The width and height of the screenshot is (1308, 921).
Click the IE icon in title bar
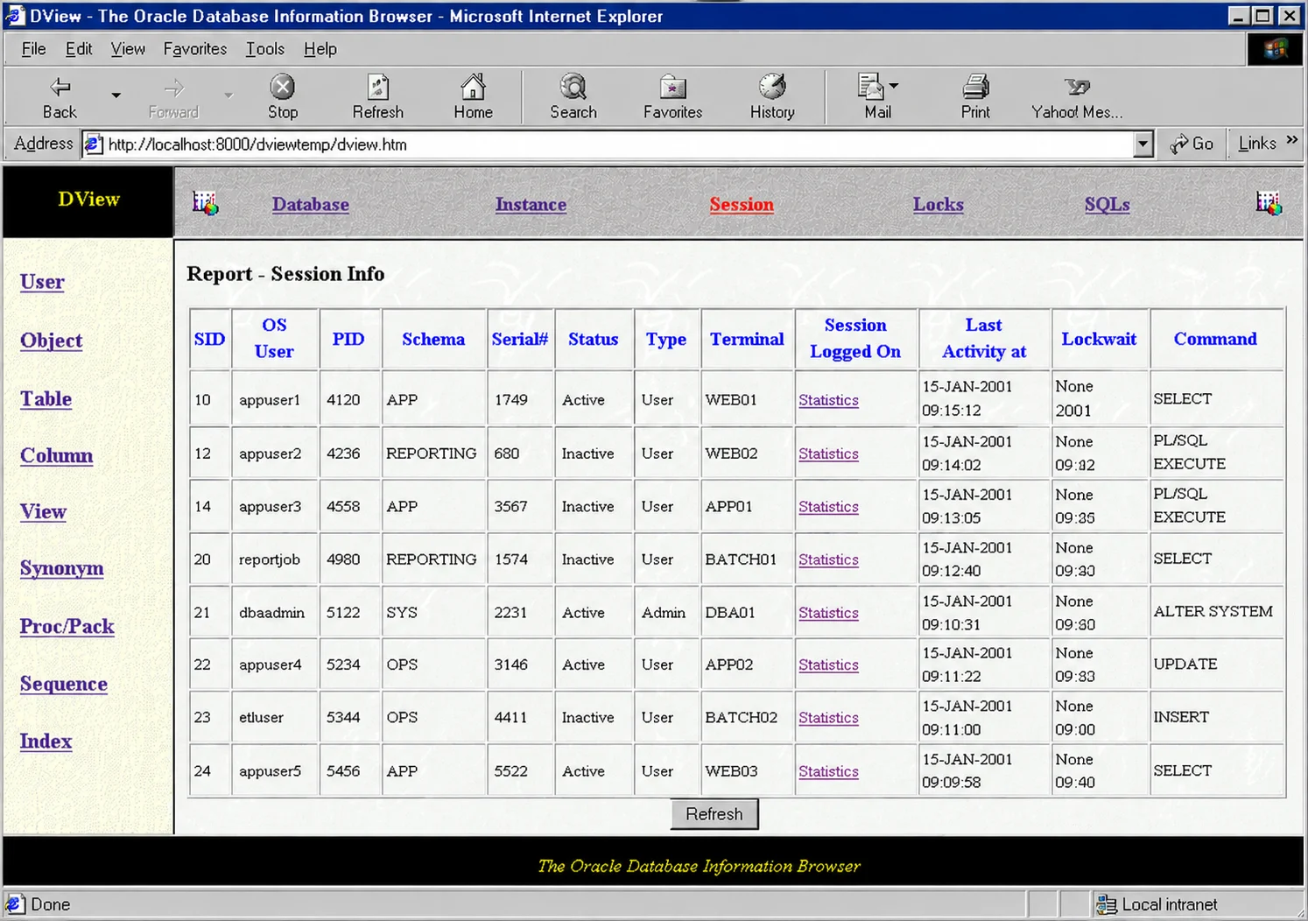(x=15, y=16)
